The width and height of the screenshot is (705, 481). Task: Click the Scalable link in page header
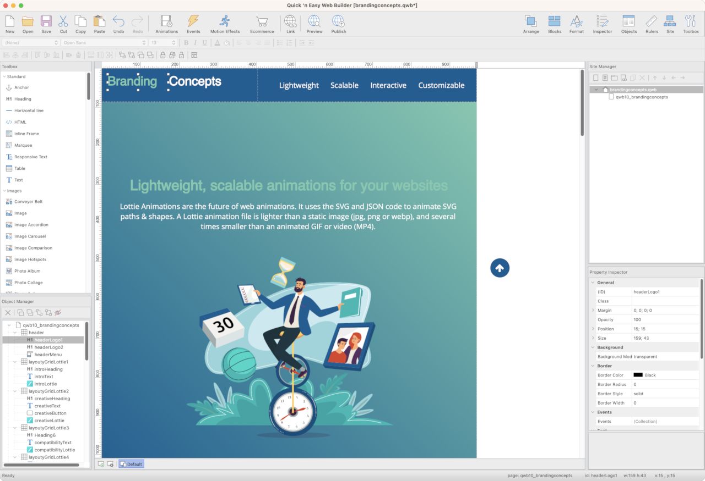tap(344, 85)
